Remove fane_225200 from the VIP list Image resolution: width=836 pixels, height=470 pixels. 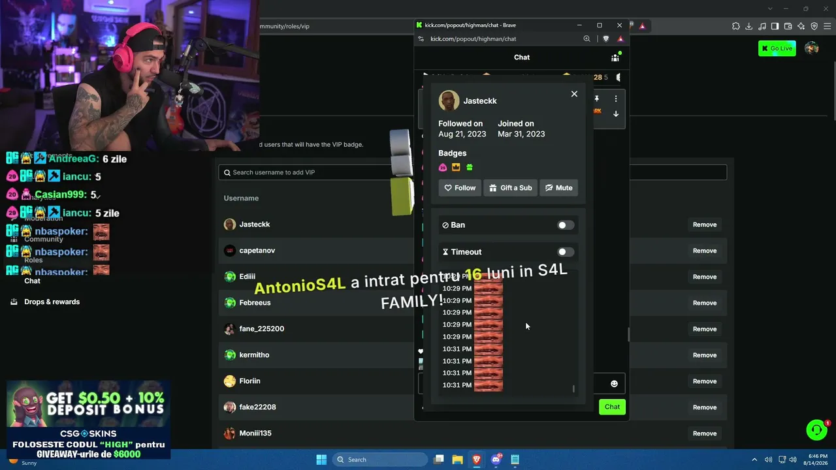[705, 329]
